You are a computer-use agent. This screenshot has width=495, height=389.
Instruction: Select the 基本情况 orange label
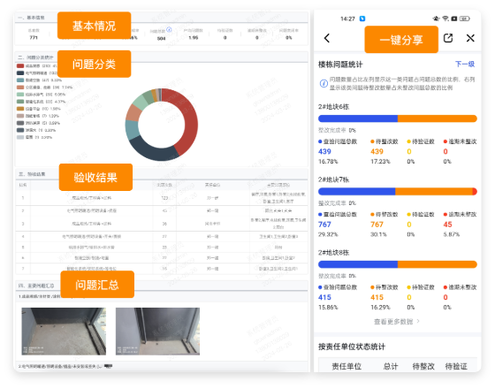point(94,26)
